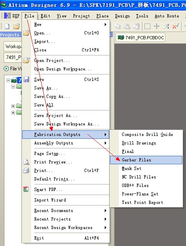Open Page Setup... dialog
Image resolution: width=186 pixels, height=246 pixels.
tap(66, 153)
